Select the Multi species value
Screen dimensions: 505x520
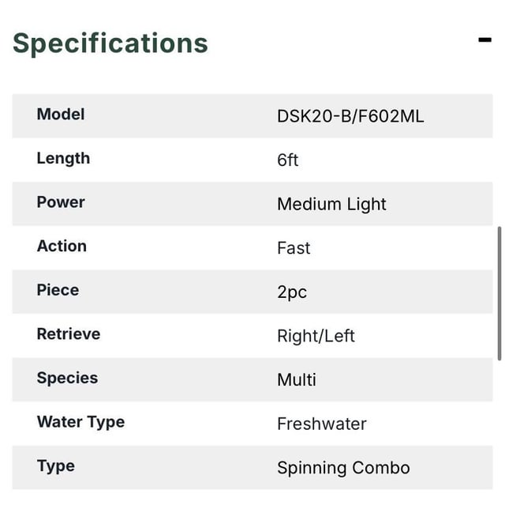pos(297,379)
